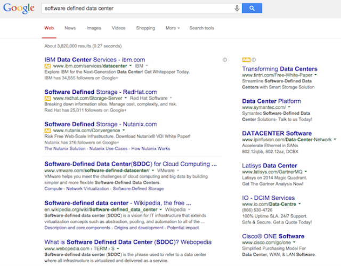The height and width of the screenshot is (266, 341).
Task: Open Origins and development sitelink
Action: point(139,228)
